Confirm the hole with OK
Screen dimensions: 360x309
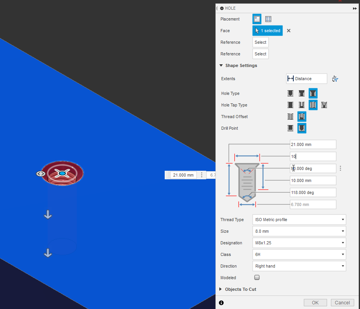point(315,302)
